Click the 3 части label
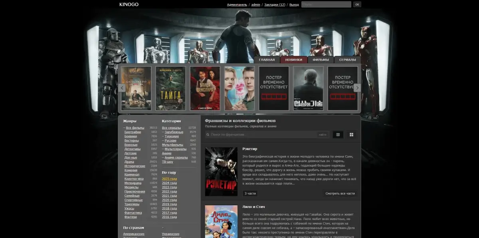This screenshot has height=238, width=479. [x=250, y=193]
